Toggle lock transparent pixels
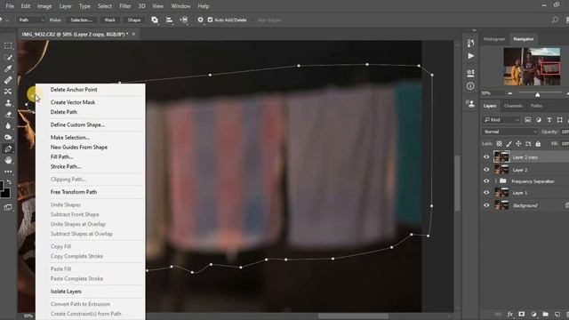The width and height of the screenshot is (569, 320). 500,144
